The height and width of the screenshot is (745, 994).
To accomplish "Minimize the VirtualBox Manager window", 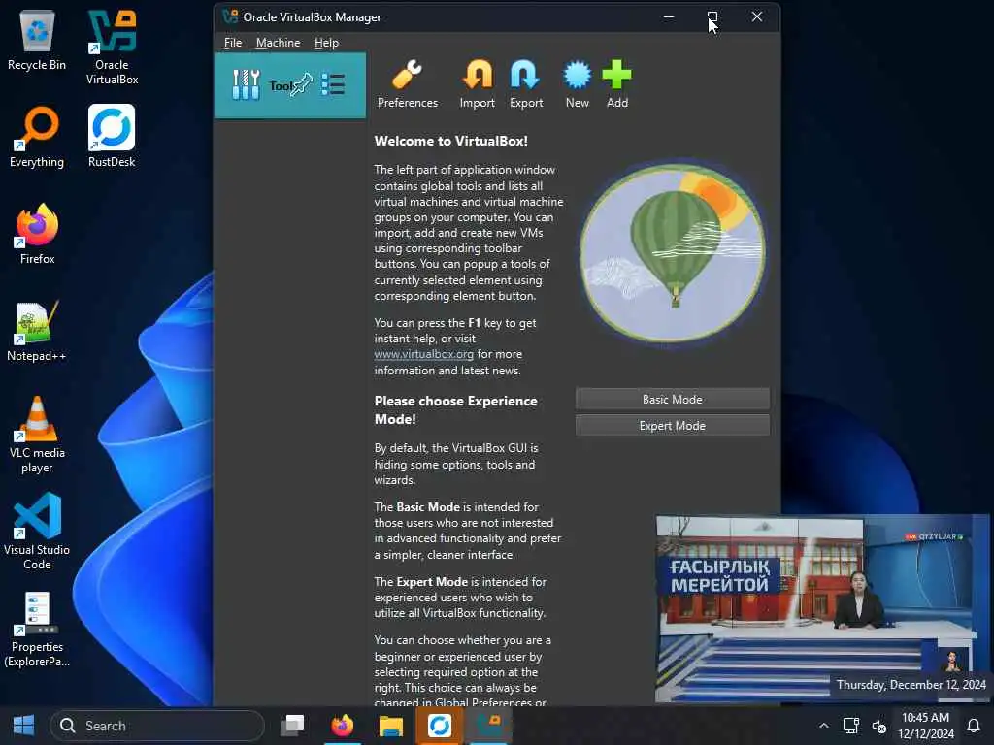I will (x=668, y=17).
